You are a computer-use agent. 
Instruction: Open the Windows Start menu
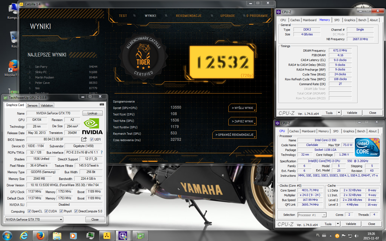pyautogui.click(x=7, y=236)
